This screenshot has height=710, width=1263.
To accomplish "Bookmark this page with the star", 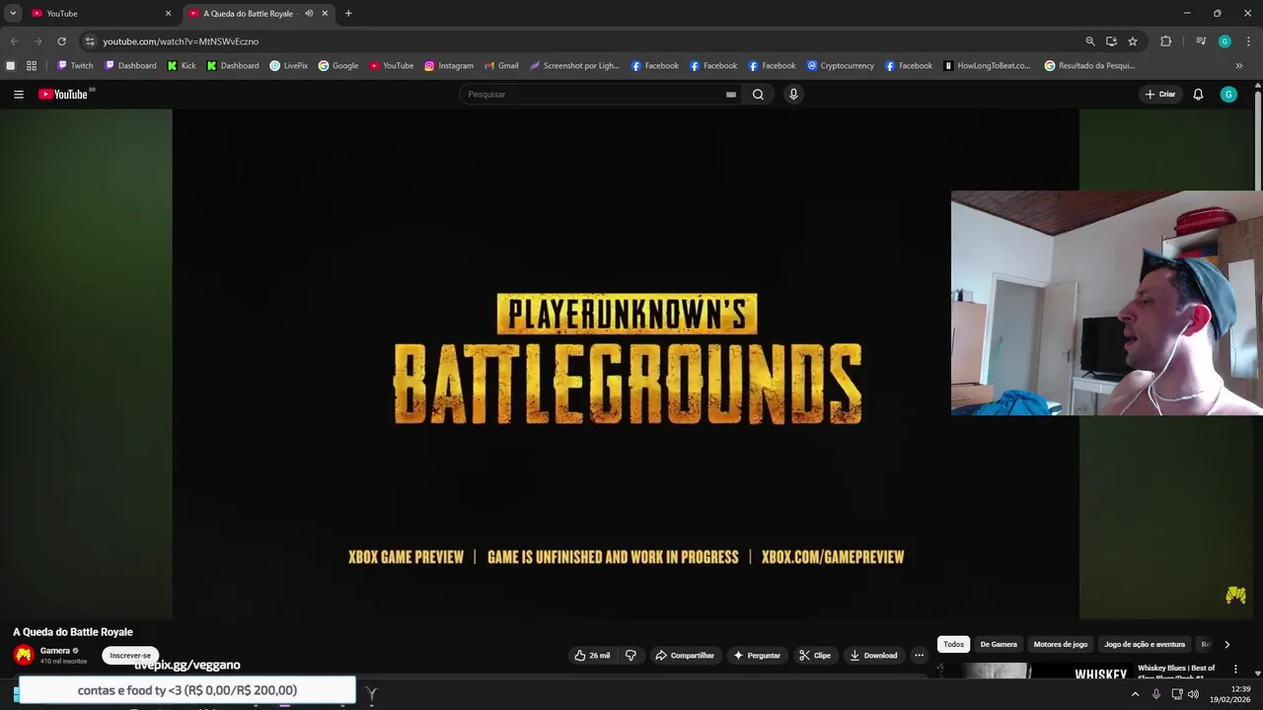I will tap(1133, 41).
